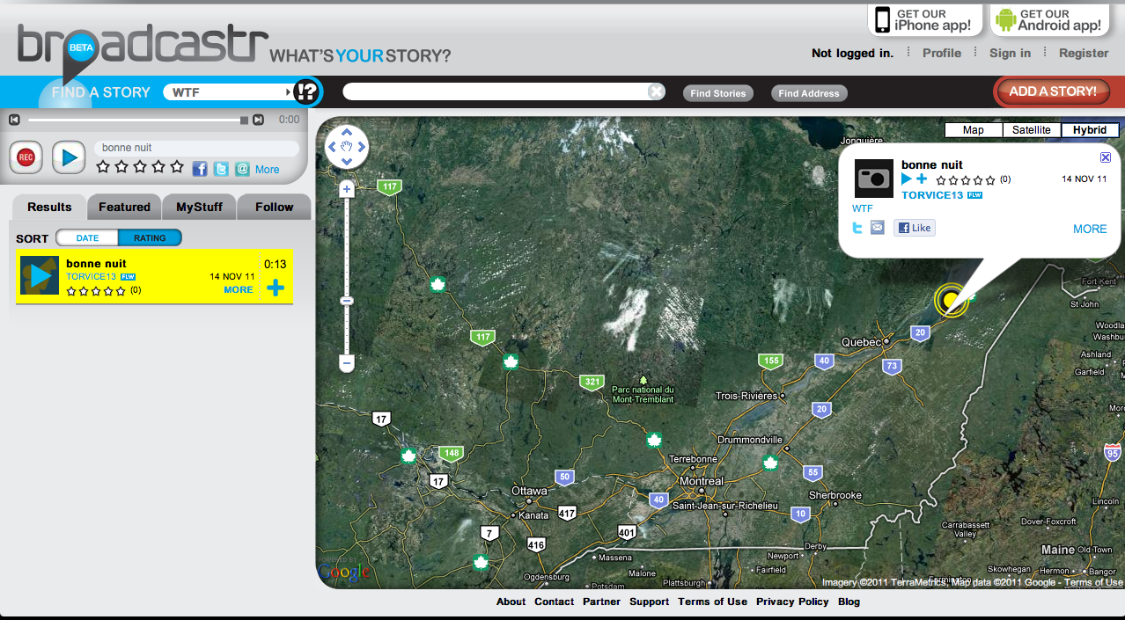The height and width of the screenshot is (620, 1125).
Task: Email story using @ icon in player
Action: (x=242, y=169)
